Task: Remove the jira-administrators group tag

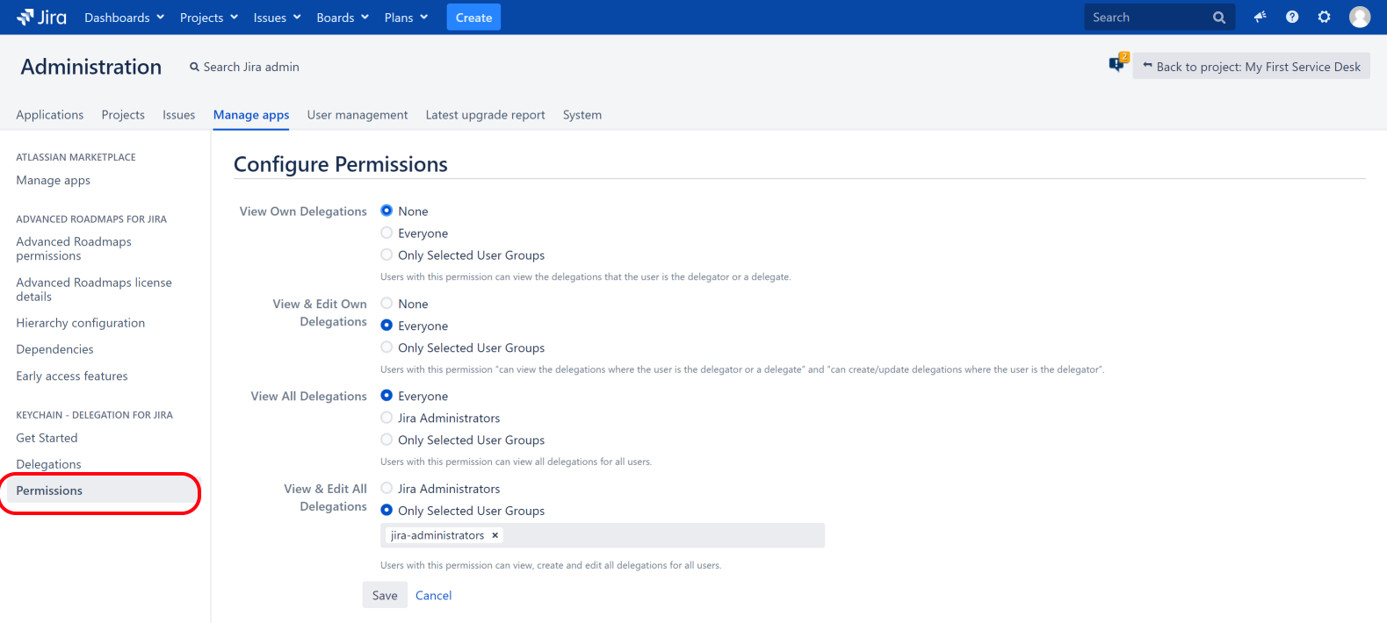Action: click(x=495, y=535)
